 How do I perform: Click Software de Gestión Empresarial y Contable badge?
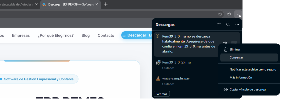(39, 79)
